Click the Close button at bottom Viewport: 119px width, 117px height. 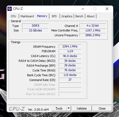tap(102, 108)
